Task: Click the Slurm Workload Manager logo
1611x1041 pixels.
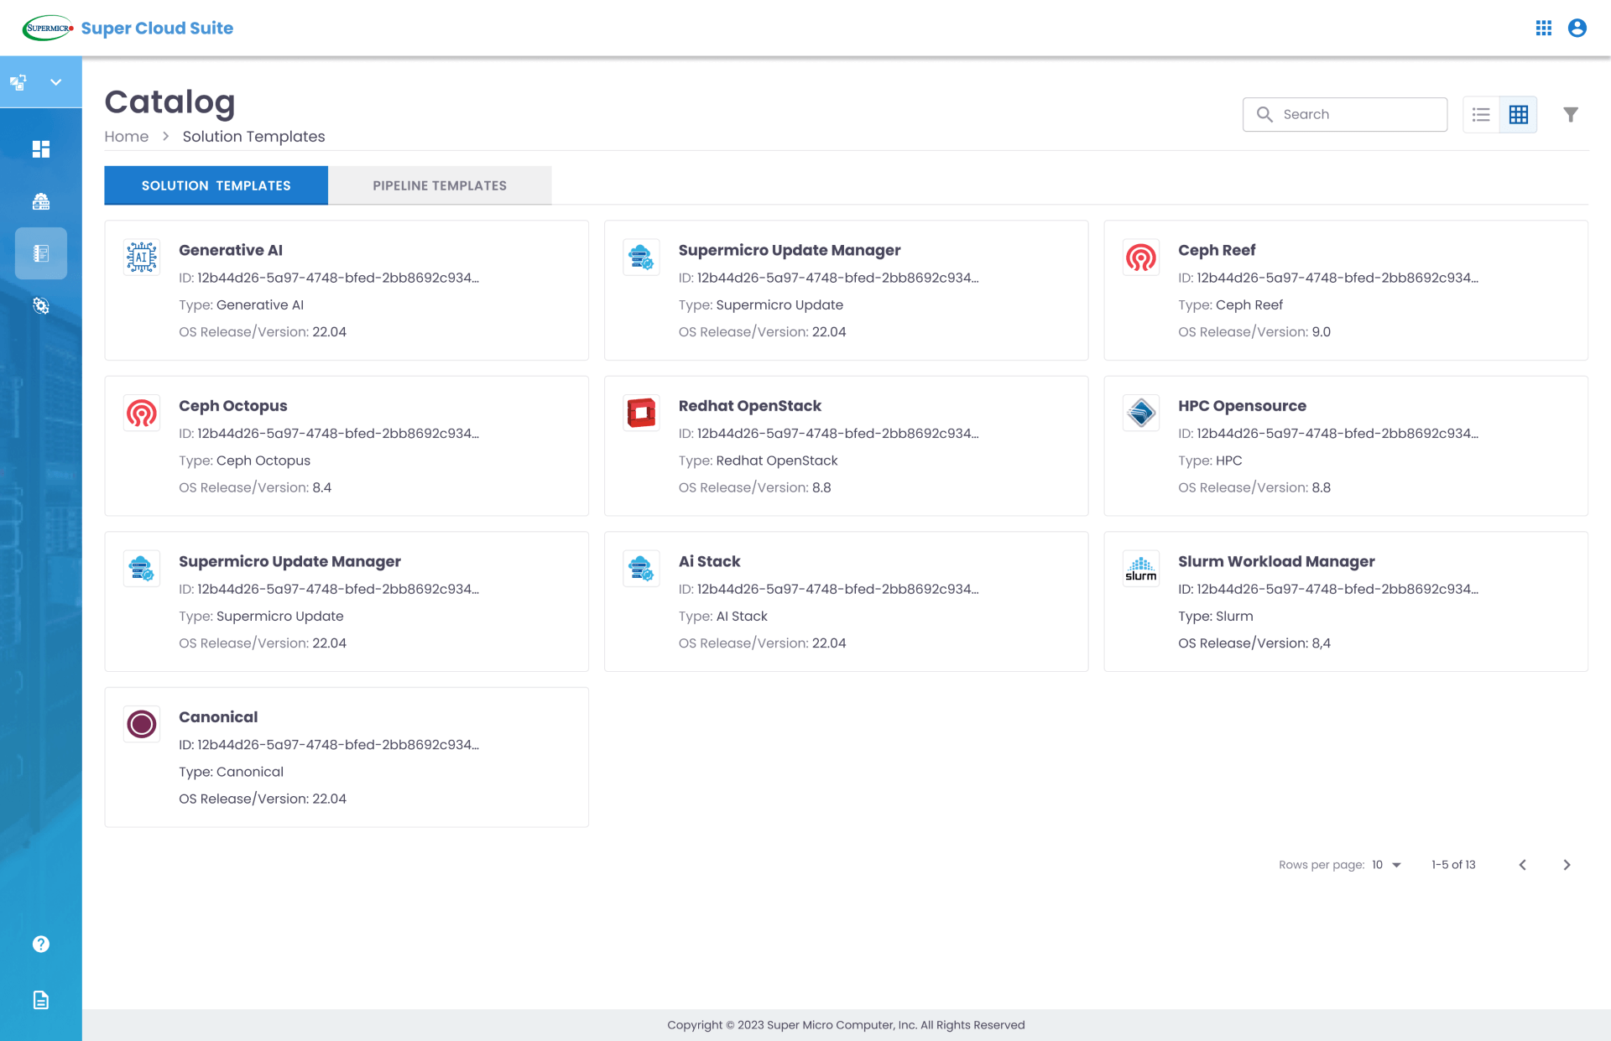Action: click(x=1141, y=569)
